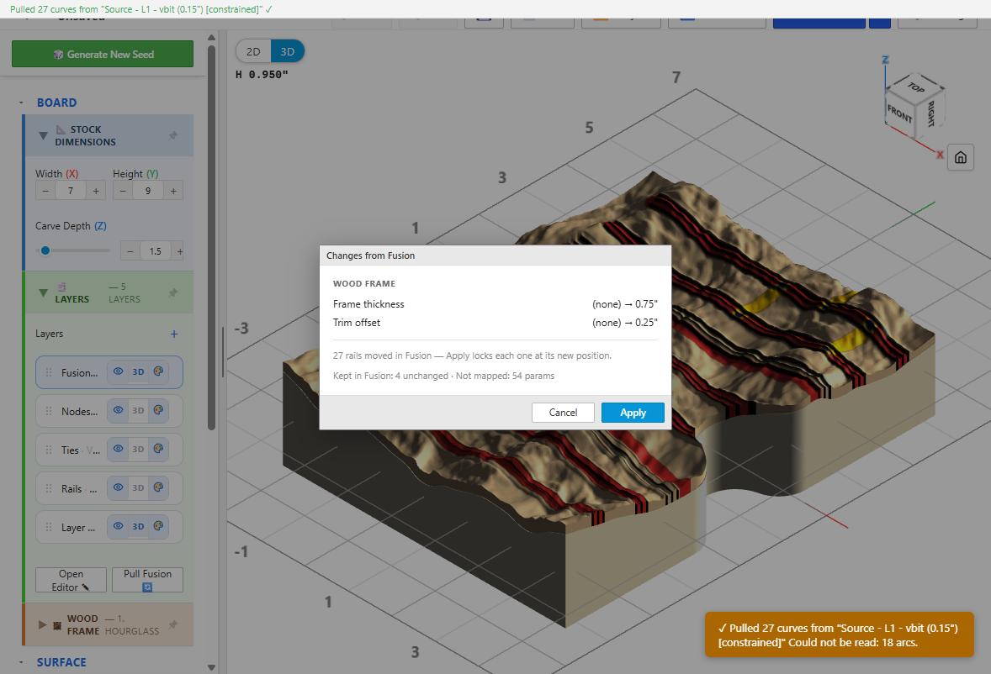Collapse the SURFACE group
991x674 pixels.
click(21, 662)
